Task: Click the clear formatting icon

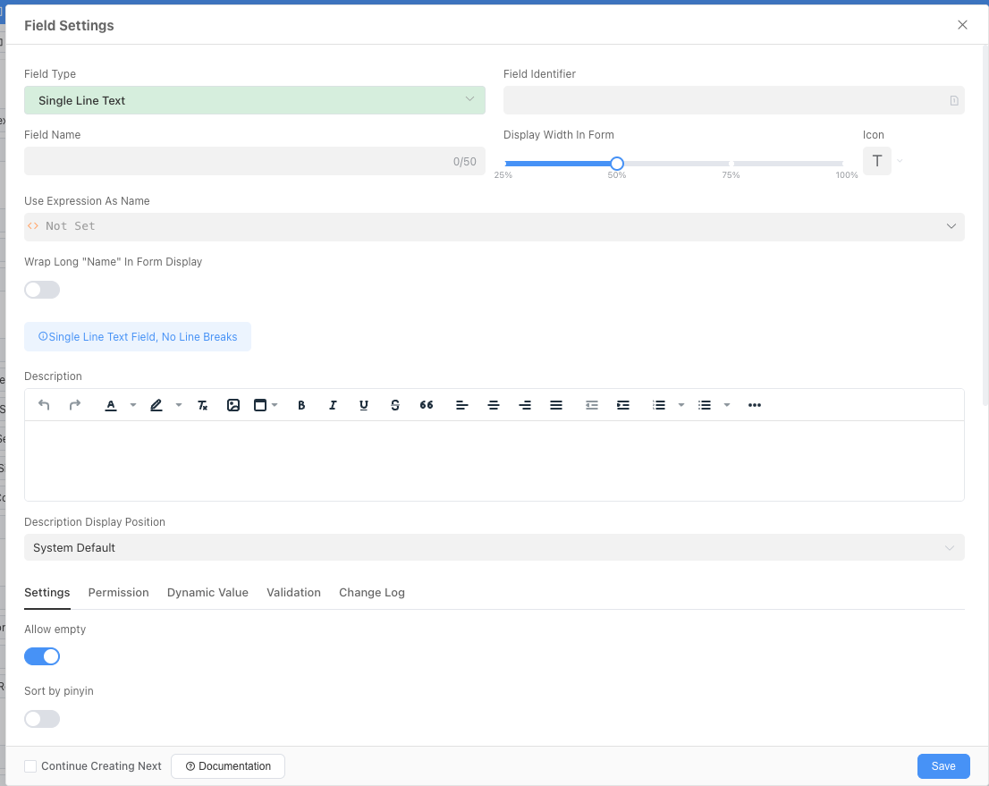Action: pyautogui.click(x=203, y=405)
